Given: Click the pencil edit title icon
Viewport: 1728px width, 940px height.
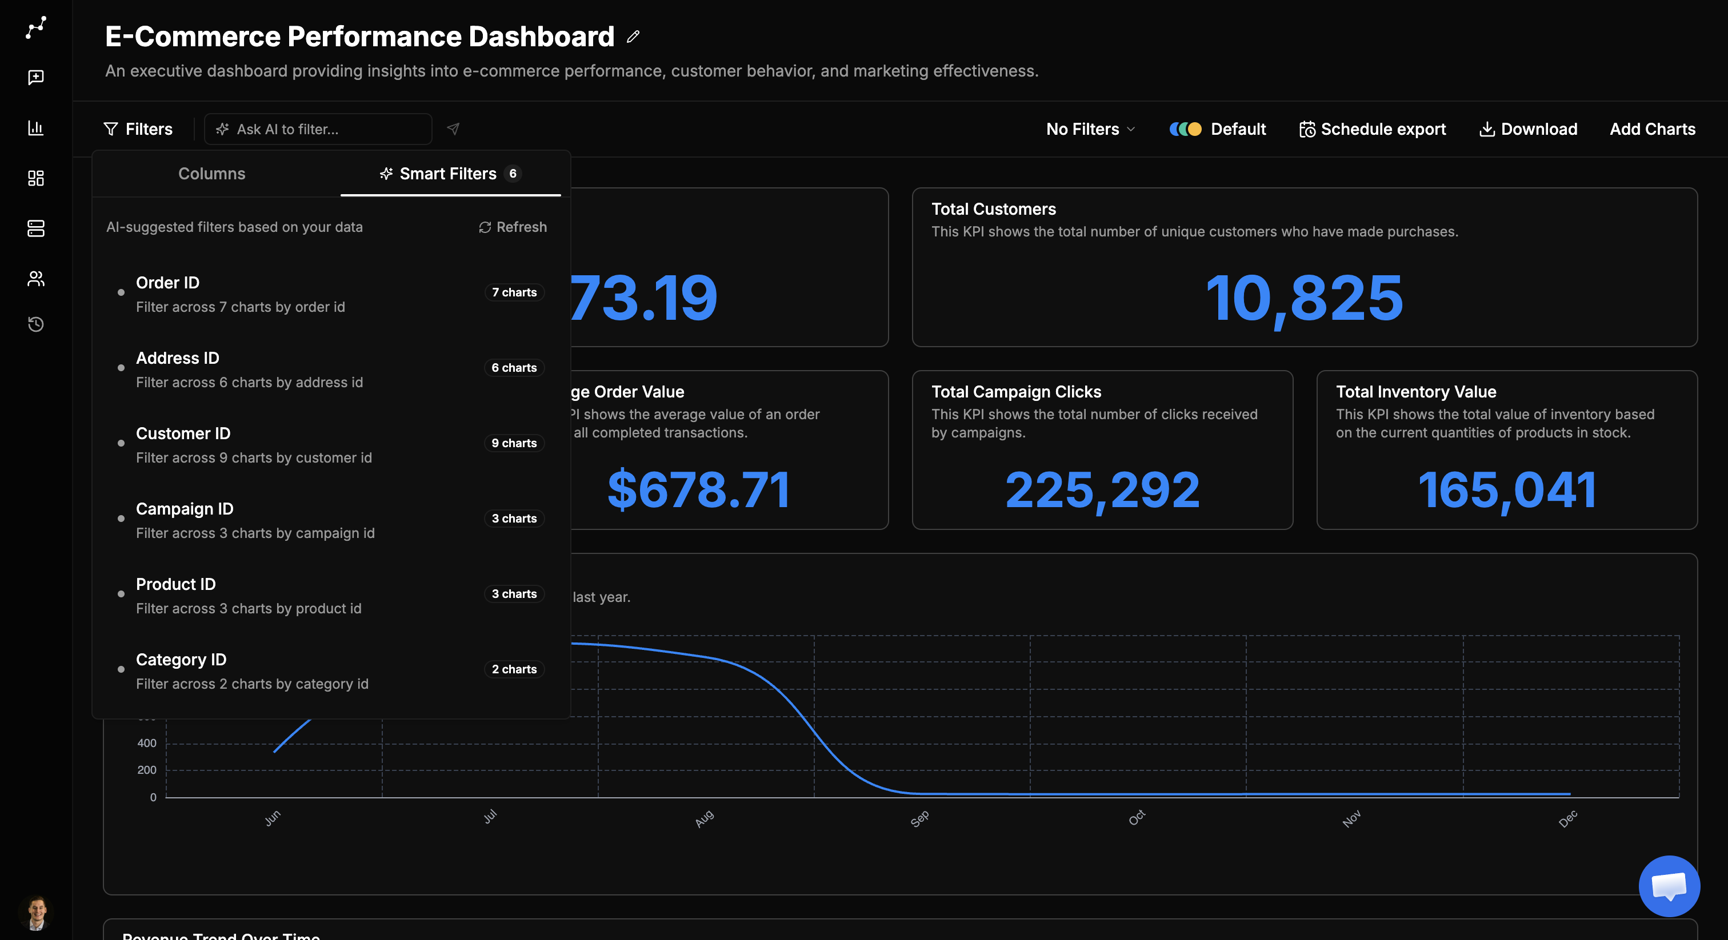Looking at the screenshot, I should click(x=633, y=37).
